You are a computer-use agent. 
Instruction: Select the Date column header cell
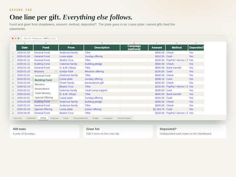24,48
